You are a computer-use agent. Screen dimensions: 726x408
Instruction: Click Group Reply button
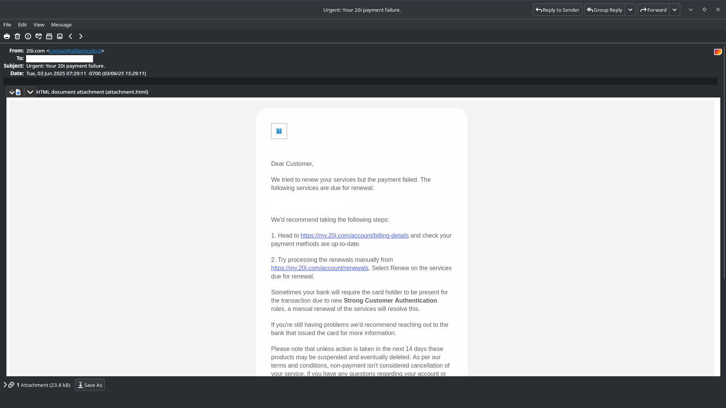[605, 10]
